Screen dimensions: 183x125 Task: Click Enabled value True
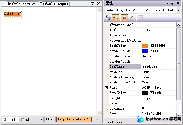[146, 72]
